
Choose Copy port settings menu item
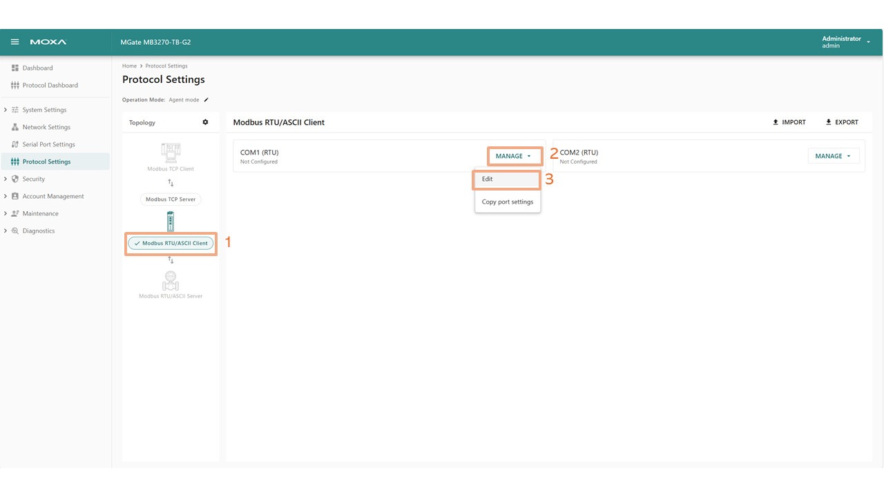(x=508, y=202)
